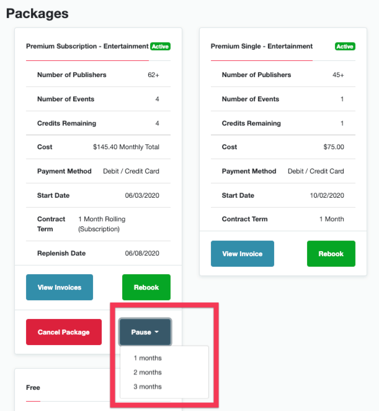Open the Pause dropdown button
The height and width of the screenshot is (411, 379).
(x=145, y=332)
